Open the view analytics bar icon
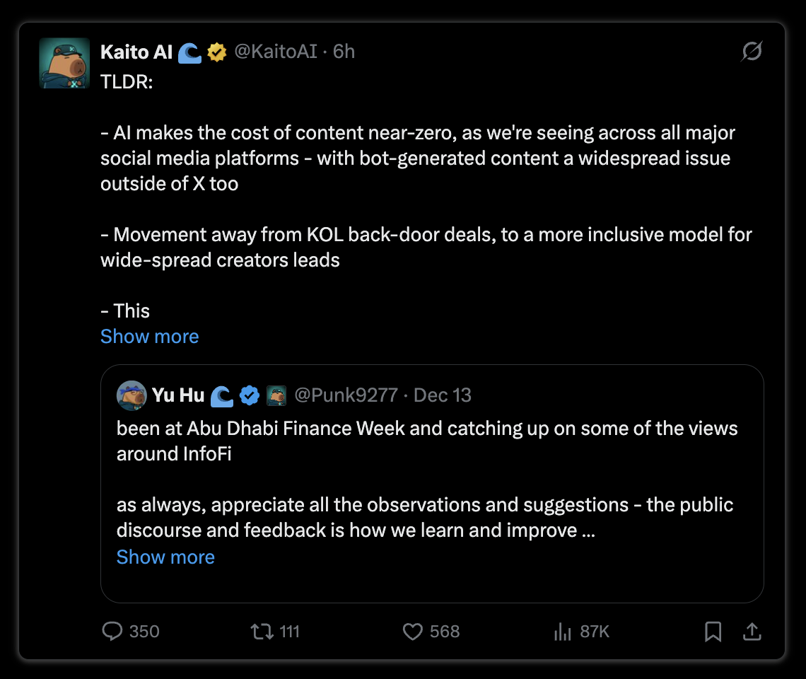Viewport: 806px width, 679px height. pyautogui.click(x=563, y=631)
